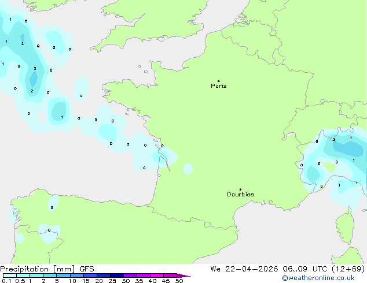Screen dimensions: 367x283
Task: Pick the 35–40 mm legend swatch
Action: (143, 275)
